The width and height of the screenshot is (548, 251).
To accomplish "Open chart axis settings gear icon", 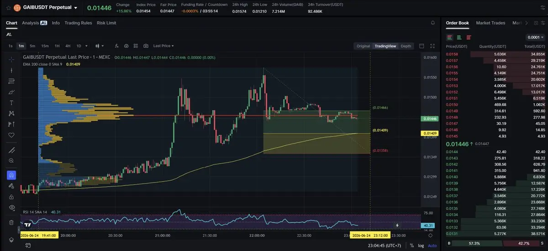I will point(430,235).
